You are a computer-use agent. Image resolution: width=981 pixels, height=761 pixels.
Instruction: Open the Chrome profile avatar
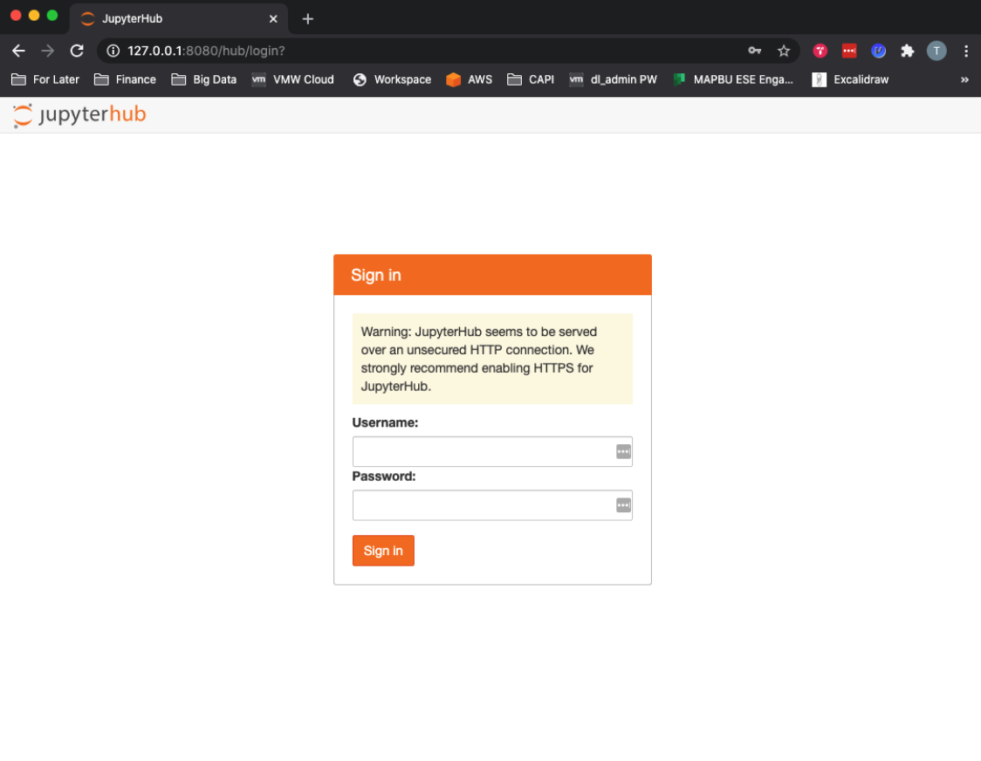coord(936,51)
